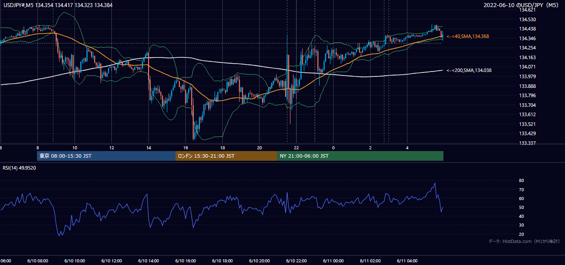Viewport: 565px width, 265px height.
Task: Click the hour label 16 under price chart
Action: click(186, 148)
